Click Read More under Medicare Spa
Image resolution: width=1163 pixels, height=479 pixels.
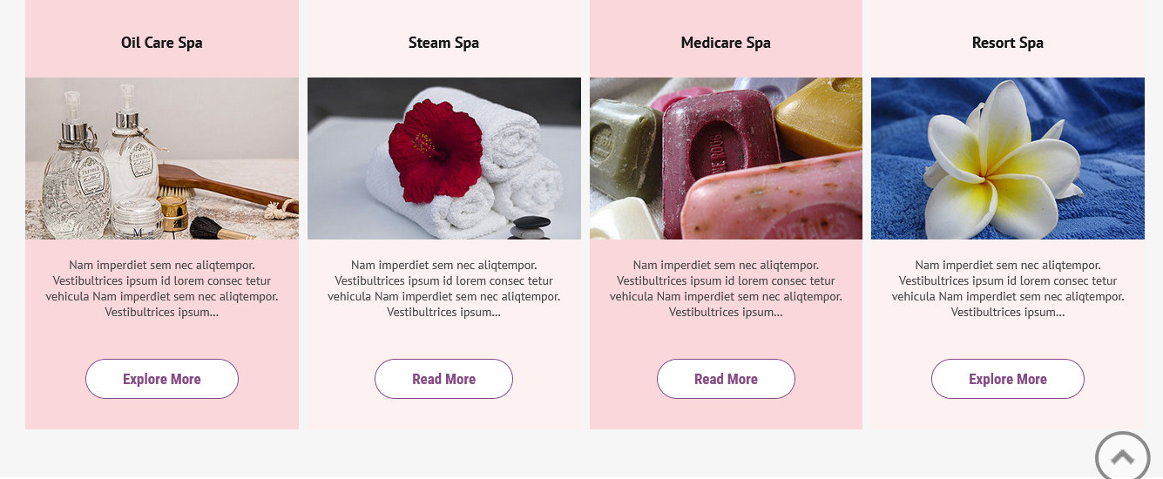pos(726,379)
